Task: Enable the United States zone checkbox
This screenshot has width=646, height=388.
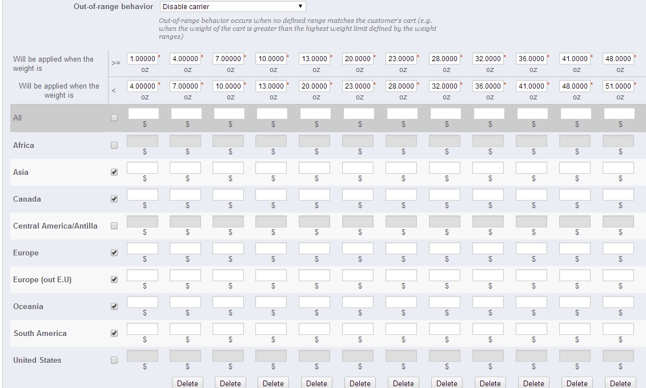Action: (114, 360)
